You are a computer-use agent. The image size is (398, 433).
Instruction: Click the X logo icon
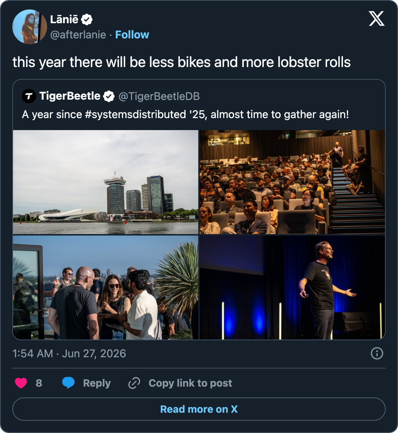pyautogui.click(x=377, y=19)
